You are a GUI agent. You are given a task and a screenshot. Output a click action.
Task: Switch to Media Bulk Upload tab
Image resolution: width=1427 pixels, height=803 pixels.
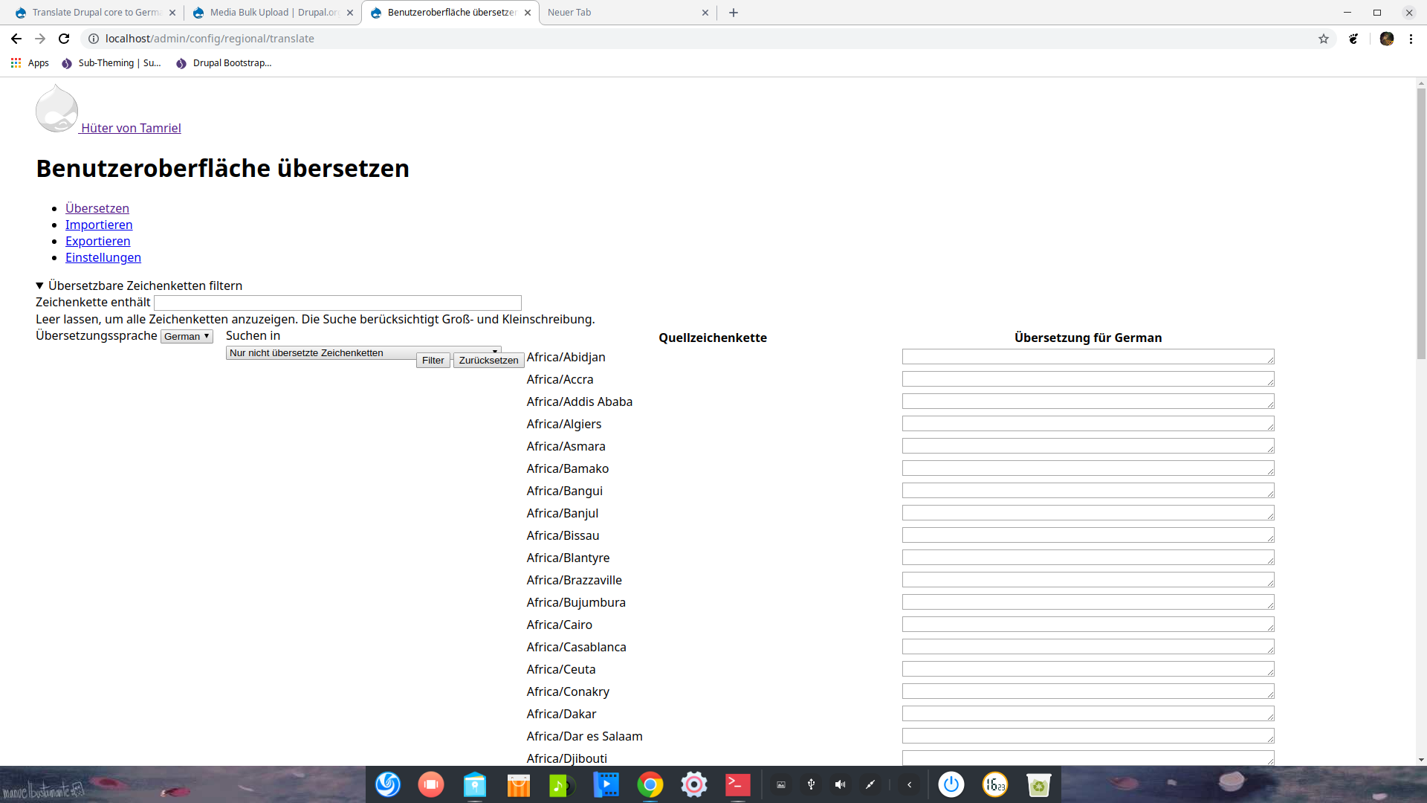[273, 13]
